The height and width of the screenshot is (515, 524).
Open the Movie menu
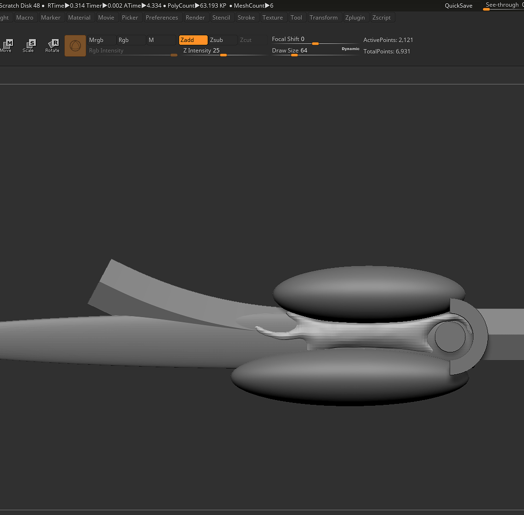106,17
